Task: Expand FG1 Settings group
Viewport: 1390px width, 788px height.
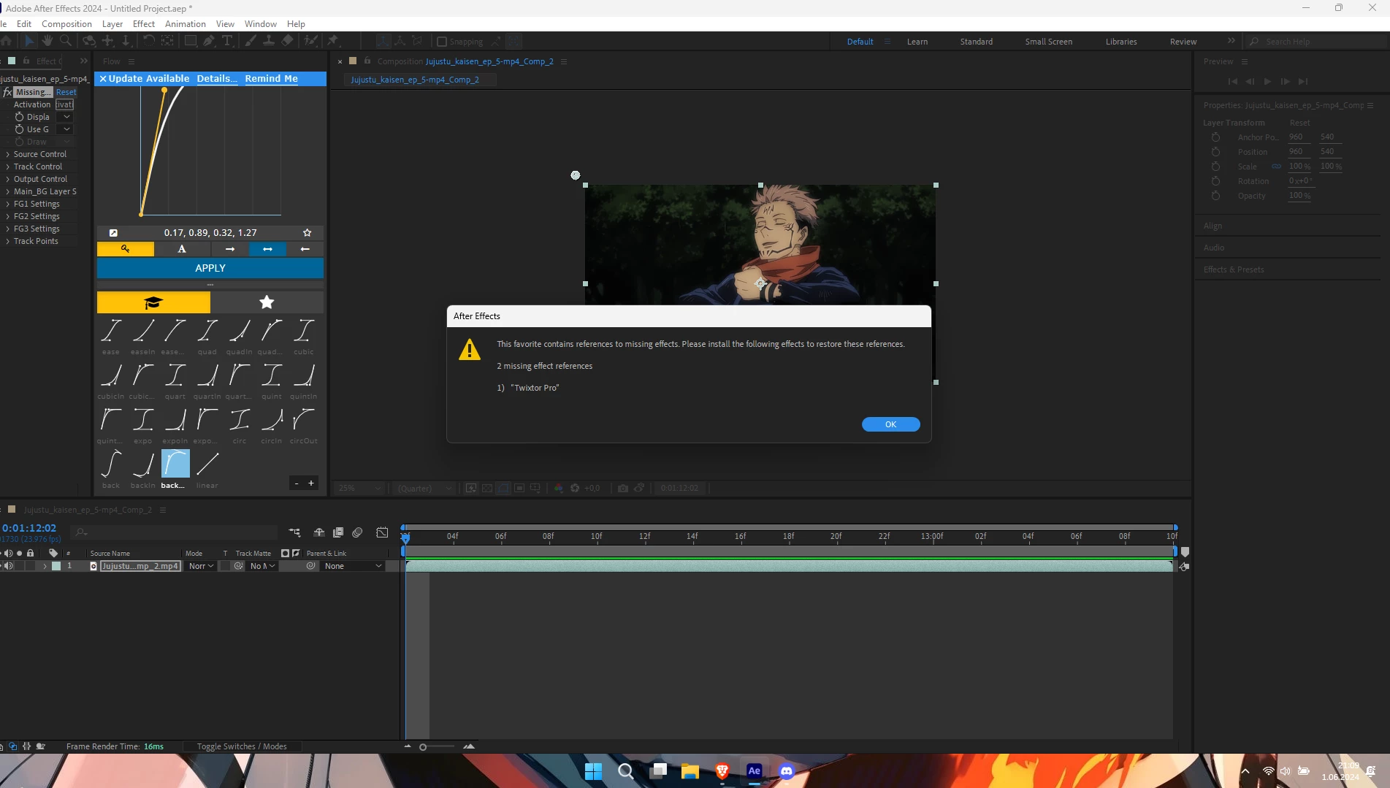Action: pos(8,204)
